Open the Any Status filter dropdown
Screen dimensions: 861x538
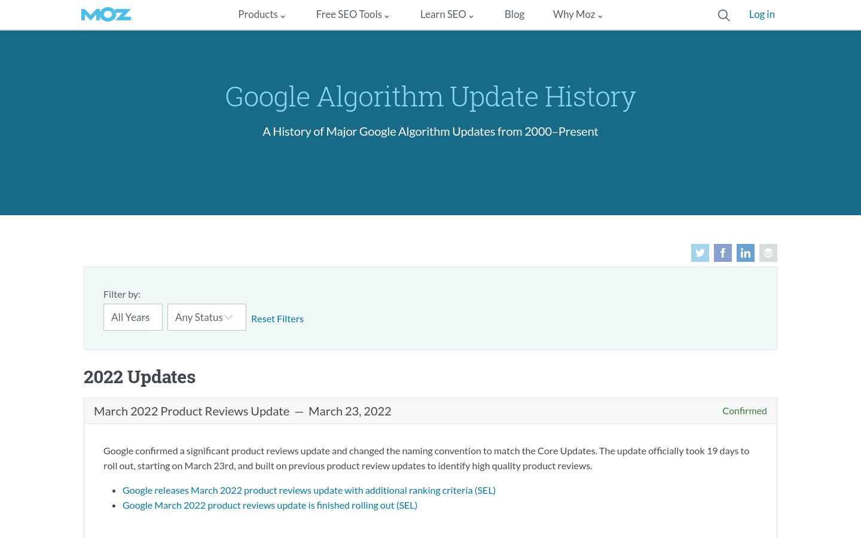click(206, 317)
